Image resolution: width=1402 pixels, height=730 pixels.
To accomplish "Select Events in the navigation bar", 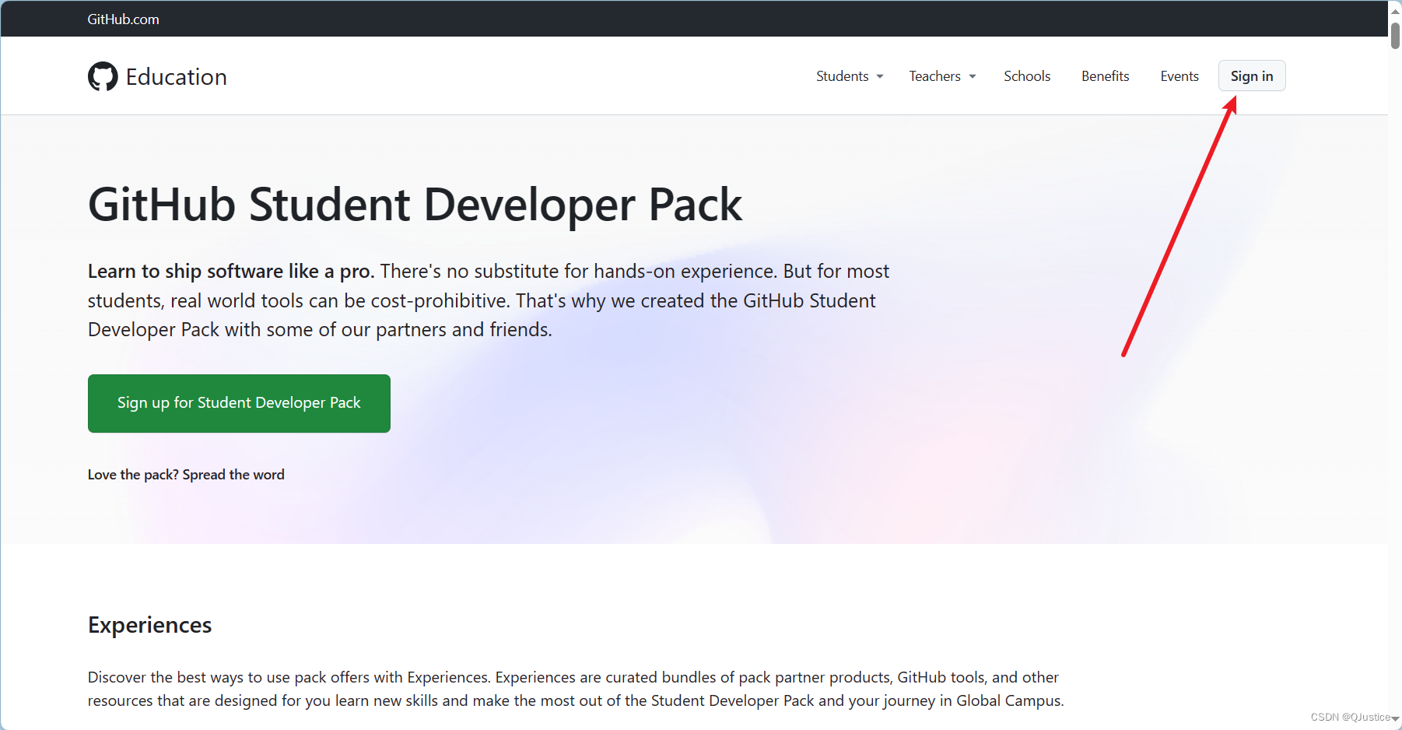I will [x=1179, y=75].
